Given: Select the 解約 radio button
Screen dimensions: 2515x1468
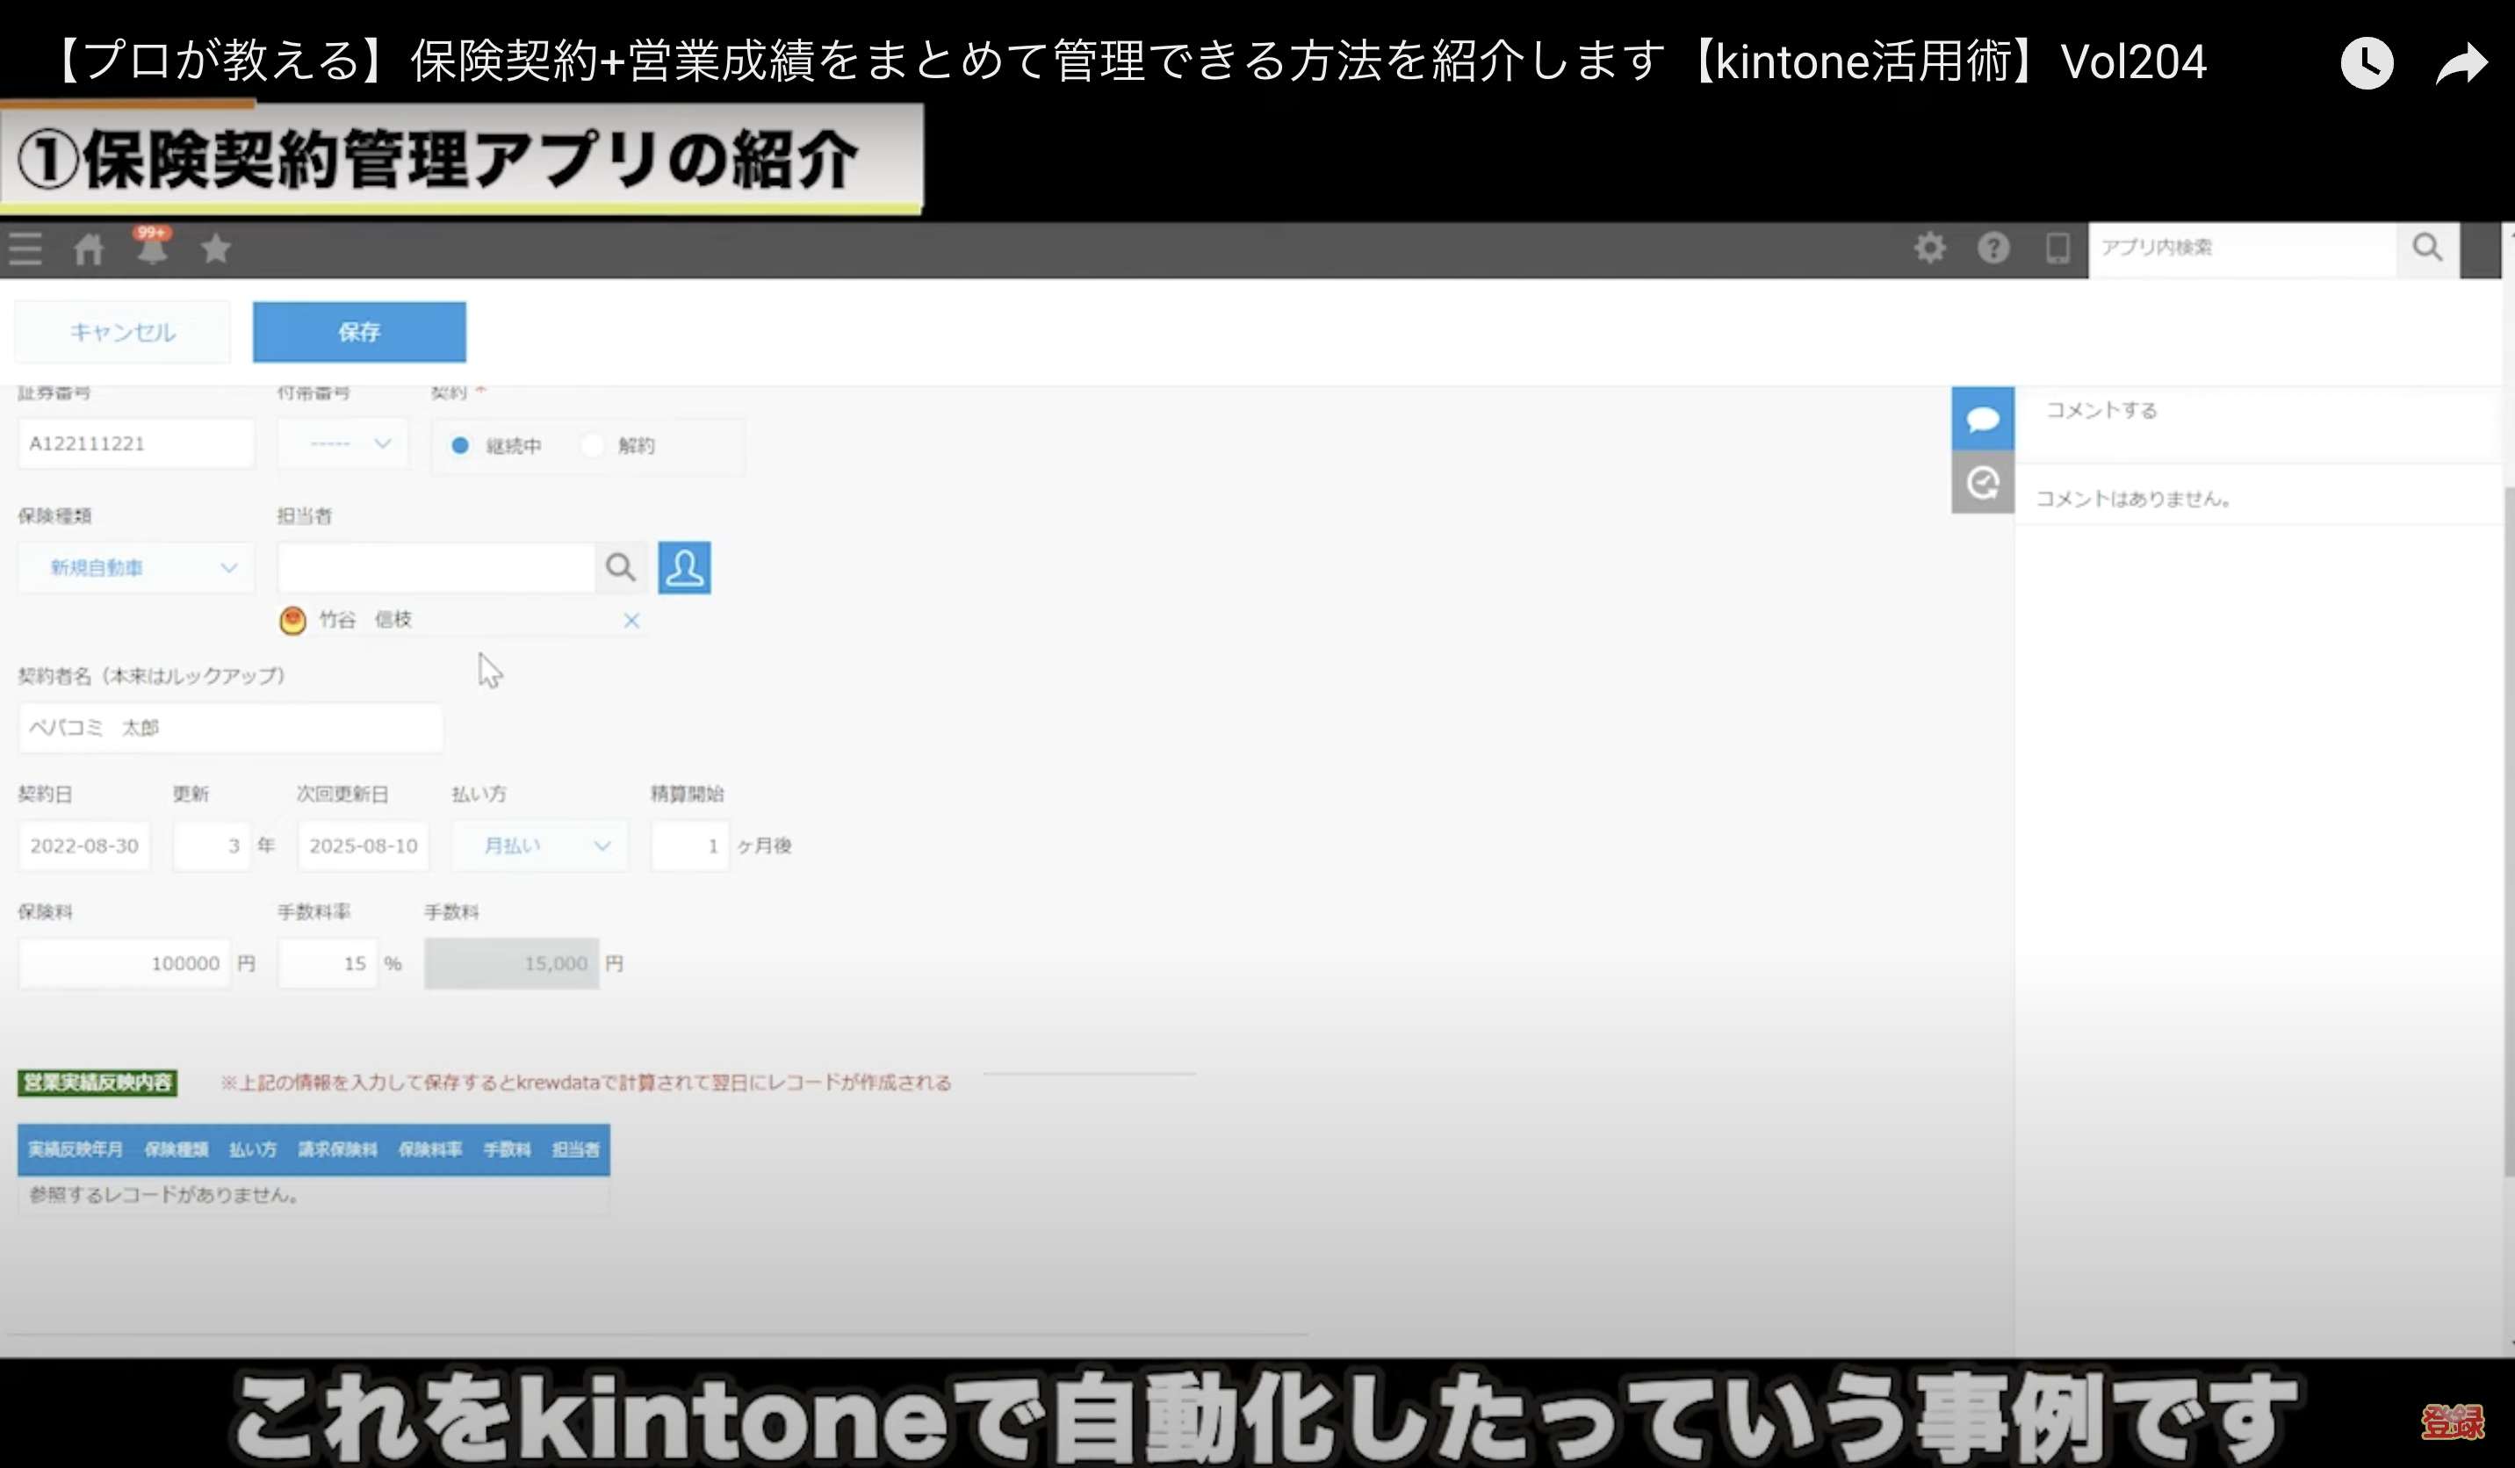Looking at the screenshot, I should coord(593,445).
